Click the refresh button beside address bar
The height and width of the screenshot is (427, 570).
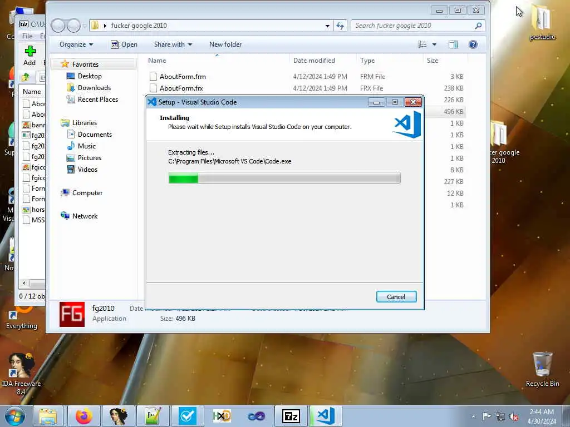coord(340,26)
